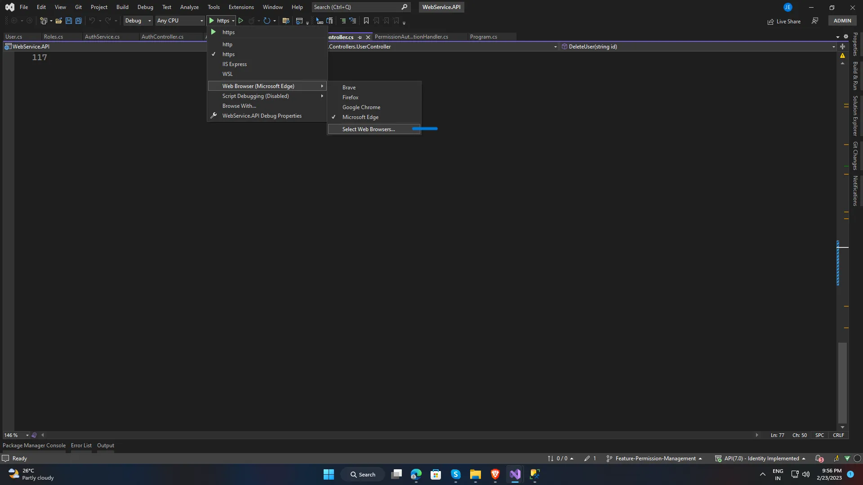The height and width of the screenshot is (485, 863).
Task: Expand Script Debugging (Disabled) submenu
Action: [256, 96]
